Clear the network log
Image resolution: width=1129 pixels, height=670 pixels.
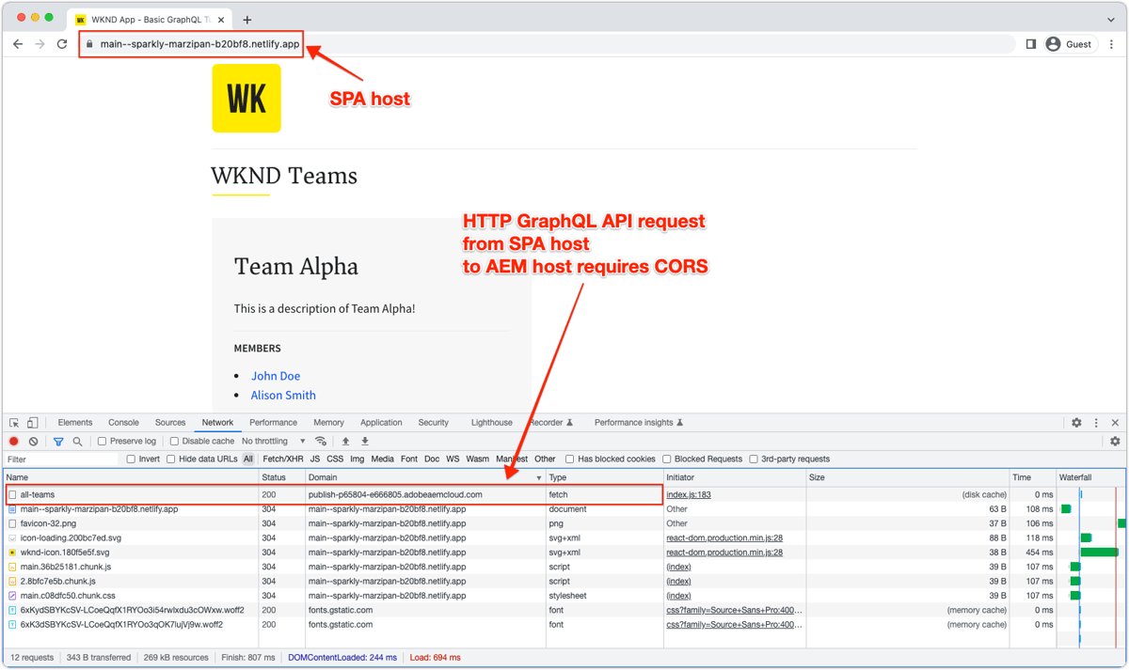[32, 441]
